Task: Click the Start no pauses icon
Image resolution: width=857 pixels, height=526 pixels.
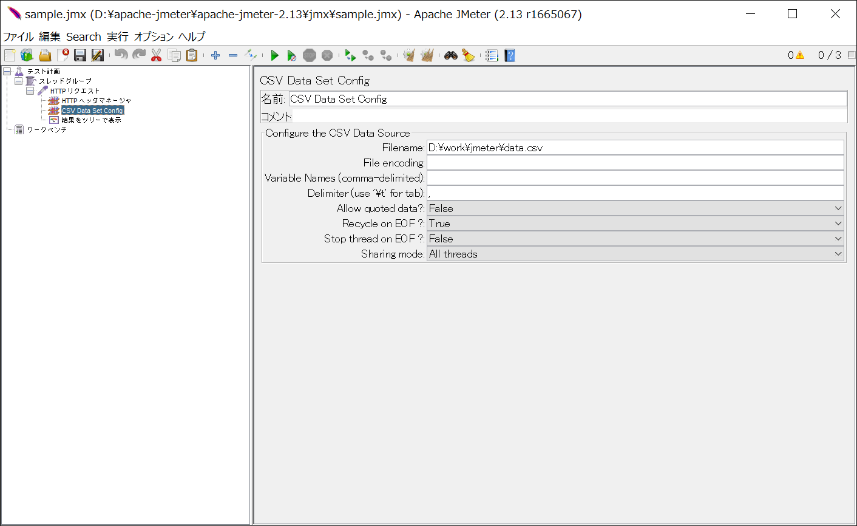Action: pos(291,55)
